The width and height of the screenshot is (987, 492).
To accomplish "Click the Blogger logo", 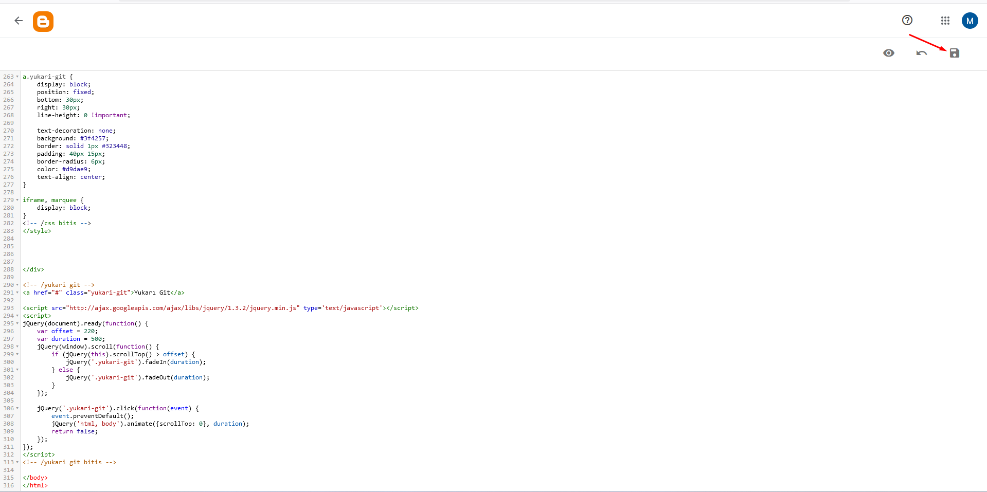I will point(43,21).
